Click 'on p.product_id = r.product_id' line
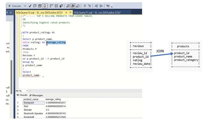Viewport: 216px width, 121px height. pos(44,59)
